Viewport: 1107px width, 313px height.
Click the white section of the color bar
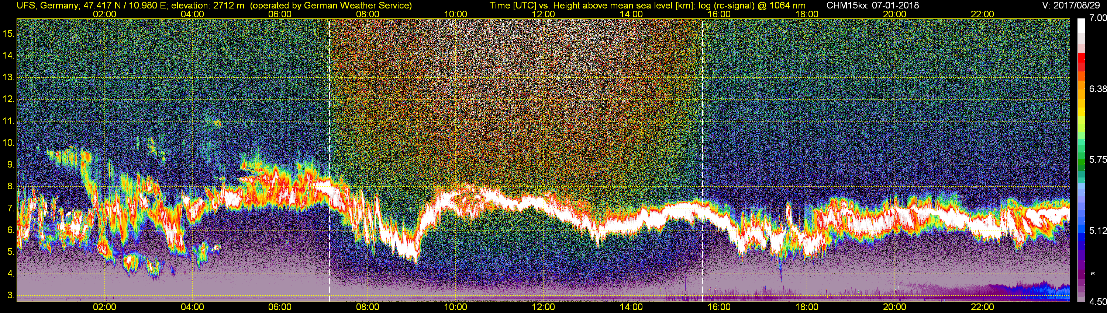[x=1081, y=27]
